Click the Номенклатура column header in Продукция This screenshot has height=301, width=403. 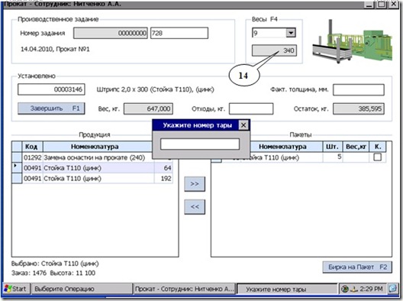(x=95, y=147)
